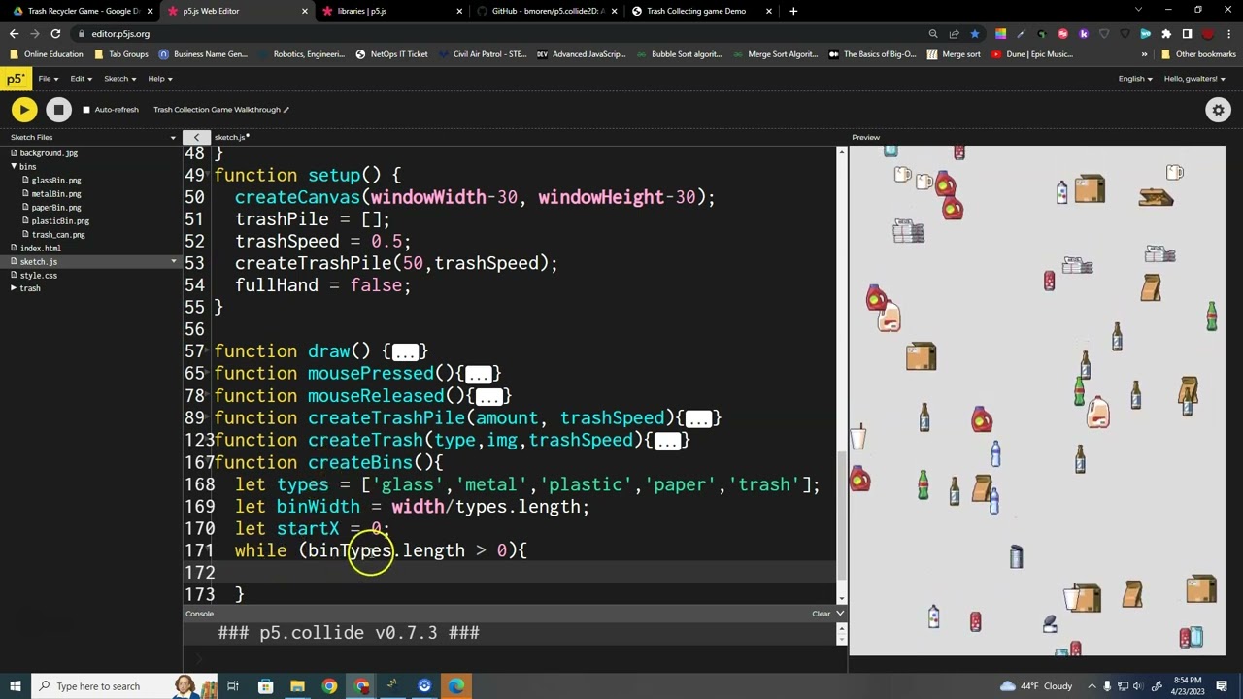Unfold the collapsed mouseReleased() body

(x=488, y=397)
